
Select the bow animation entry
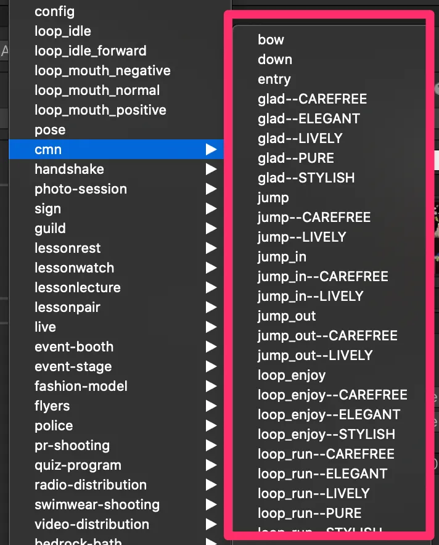click(271, 40)
